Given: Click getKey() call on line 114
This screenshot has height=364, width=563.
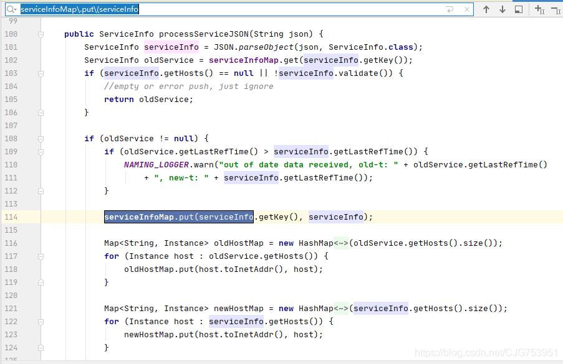Looking at the screenshot, I should pos(278,217).
